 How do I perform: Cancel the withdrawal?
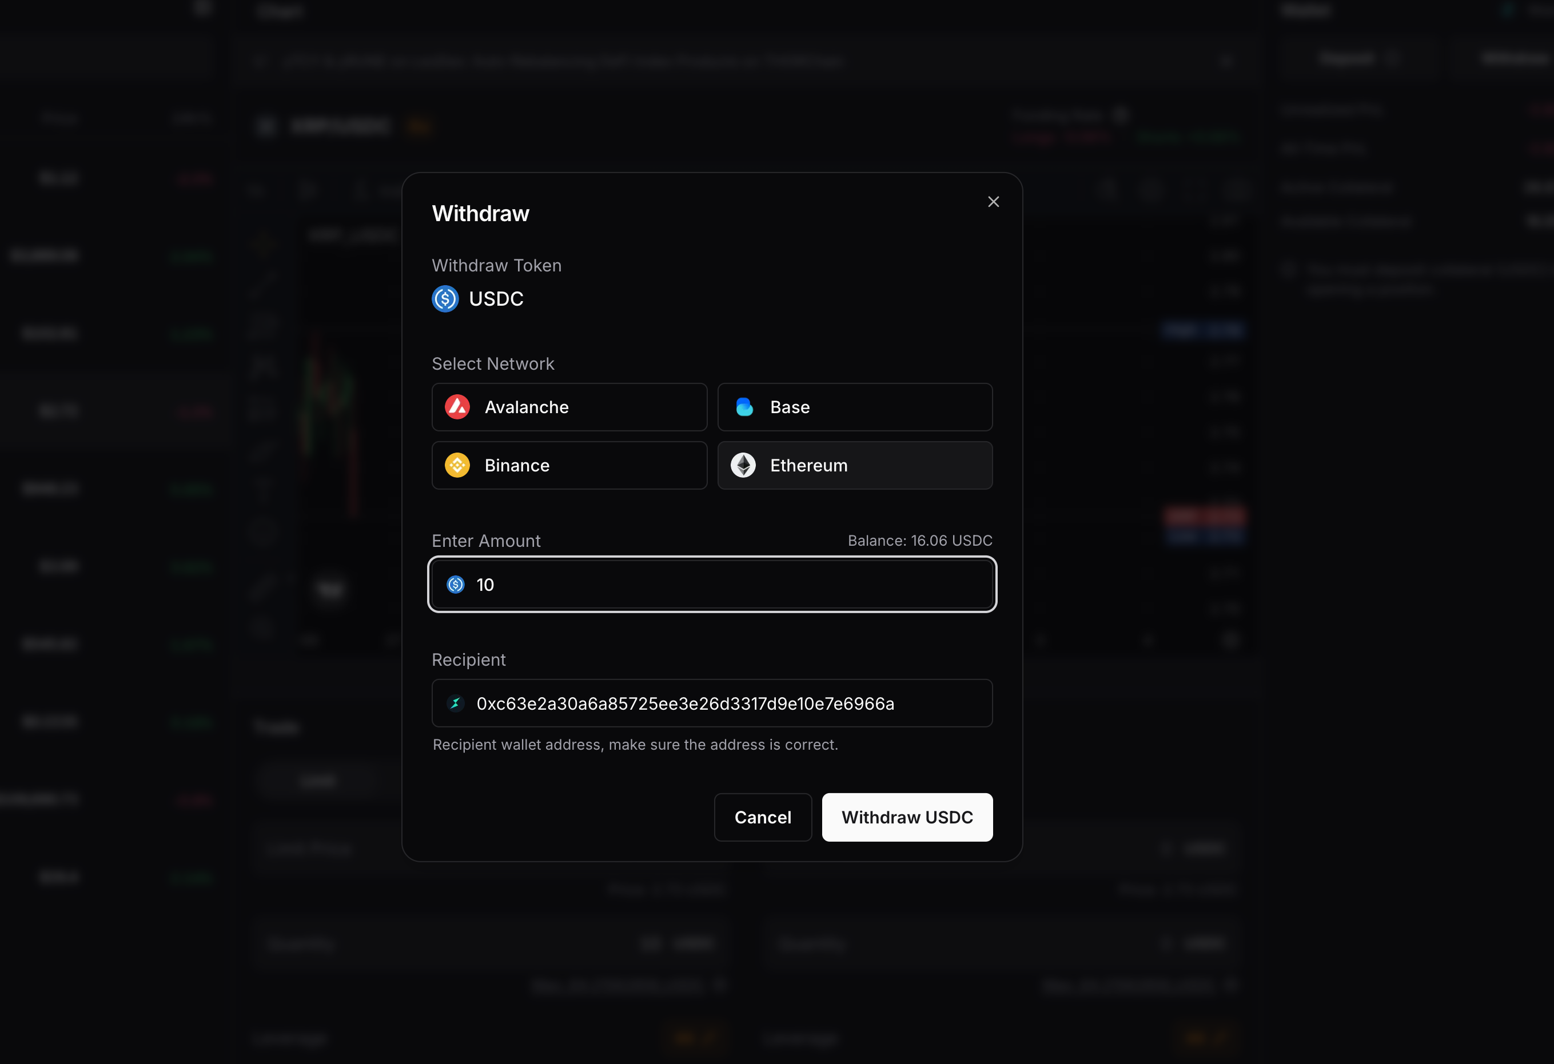[763, 817]
